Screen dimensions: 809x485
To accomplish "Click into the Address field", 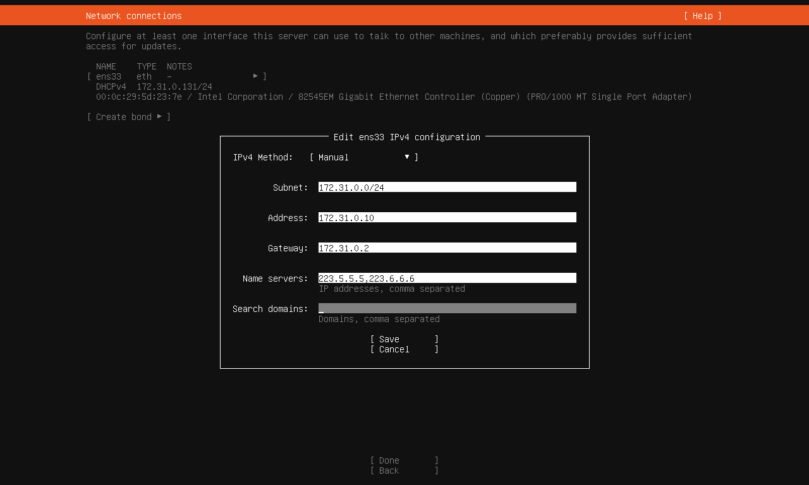I will click(447, 218).
